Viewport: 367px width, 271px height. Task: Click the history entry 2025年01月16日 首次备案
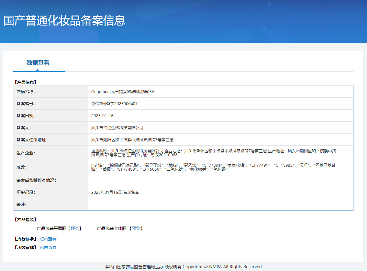point(115,192)
